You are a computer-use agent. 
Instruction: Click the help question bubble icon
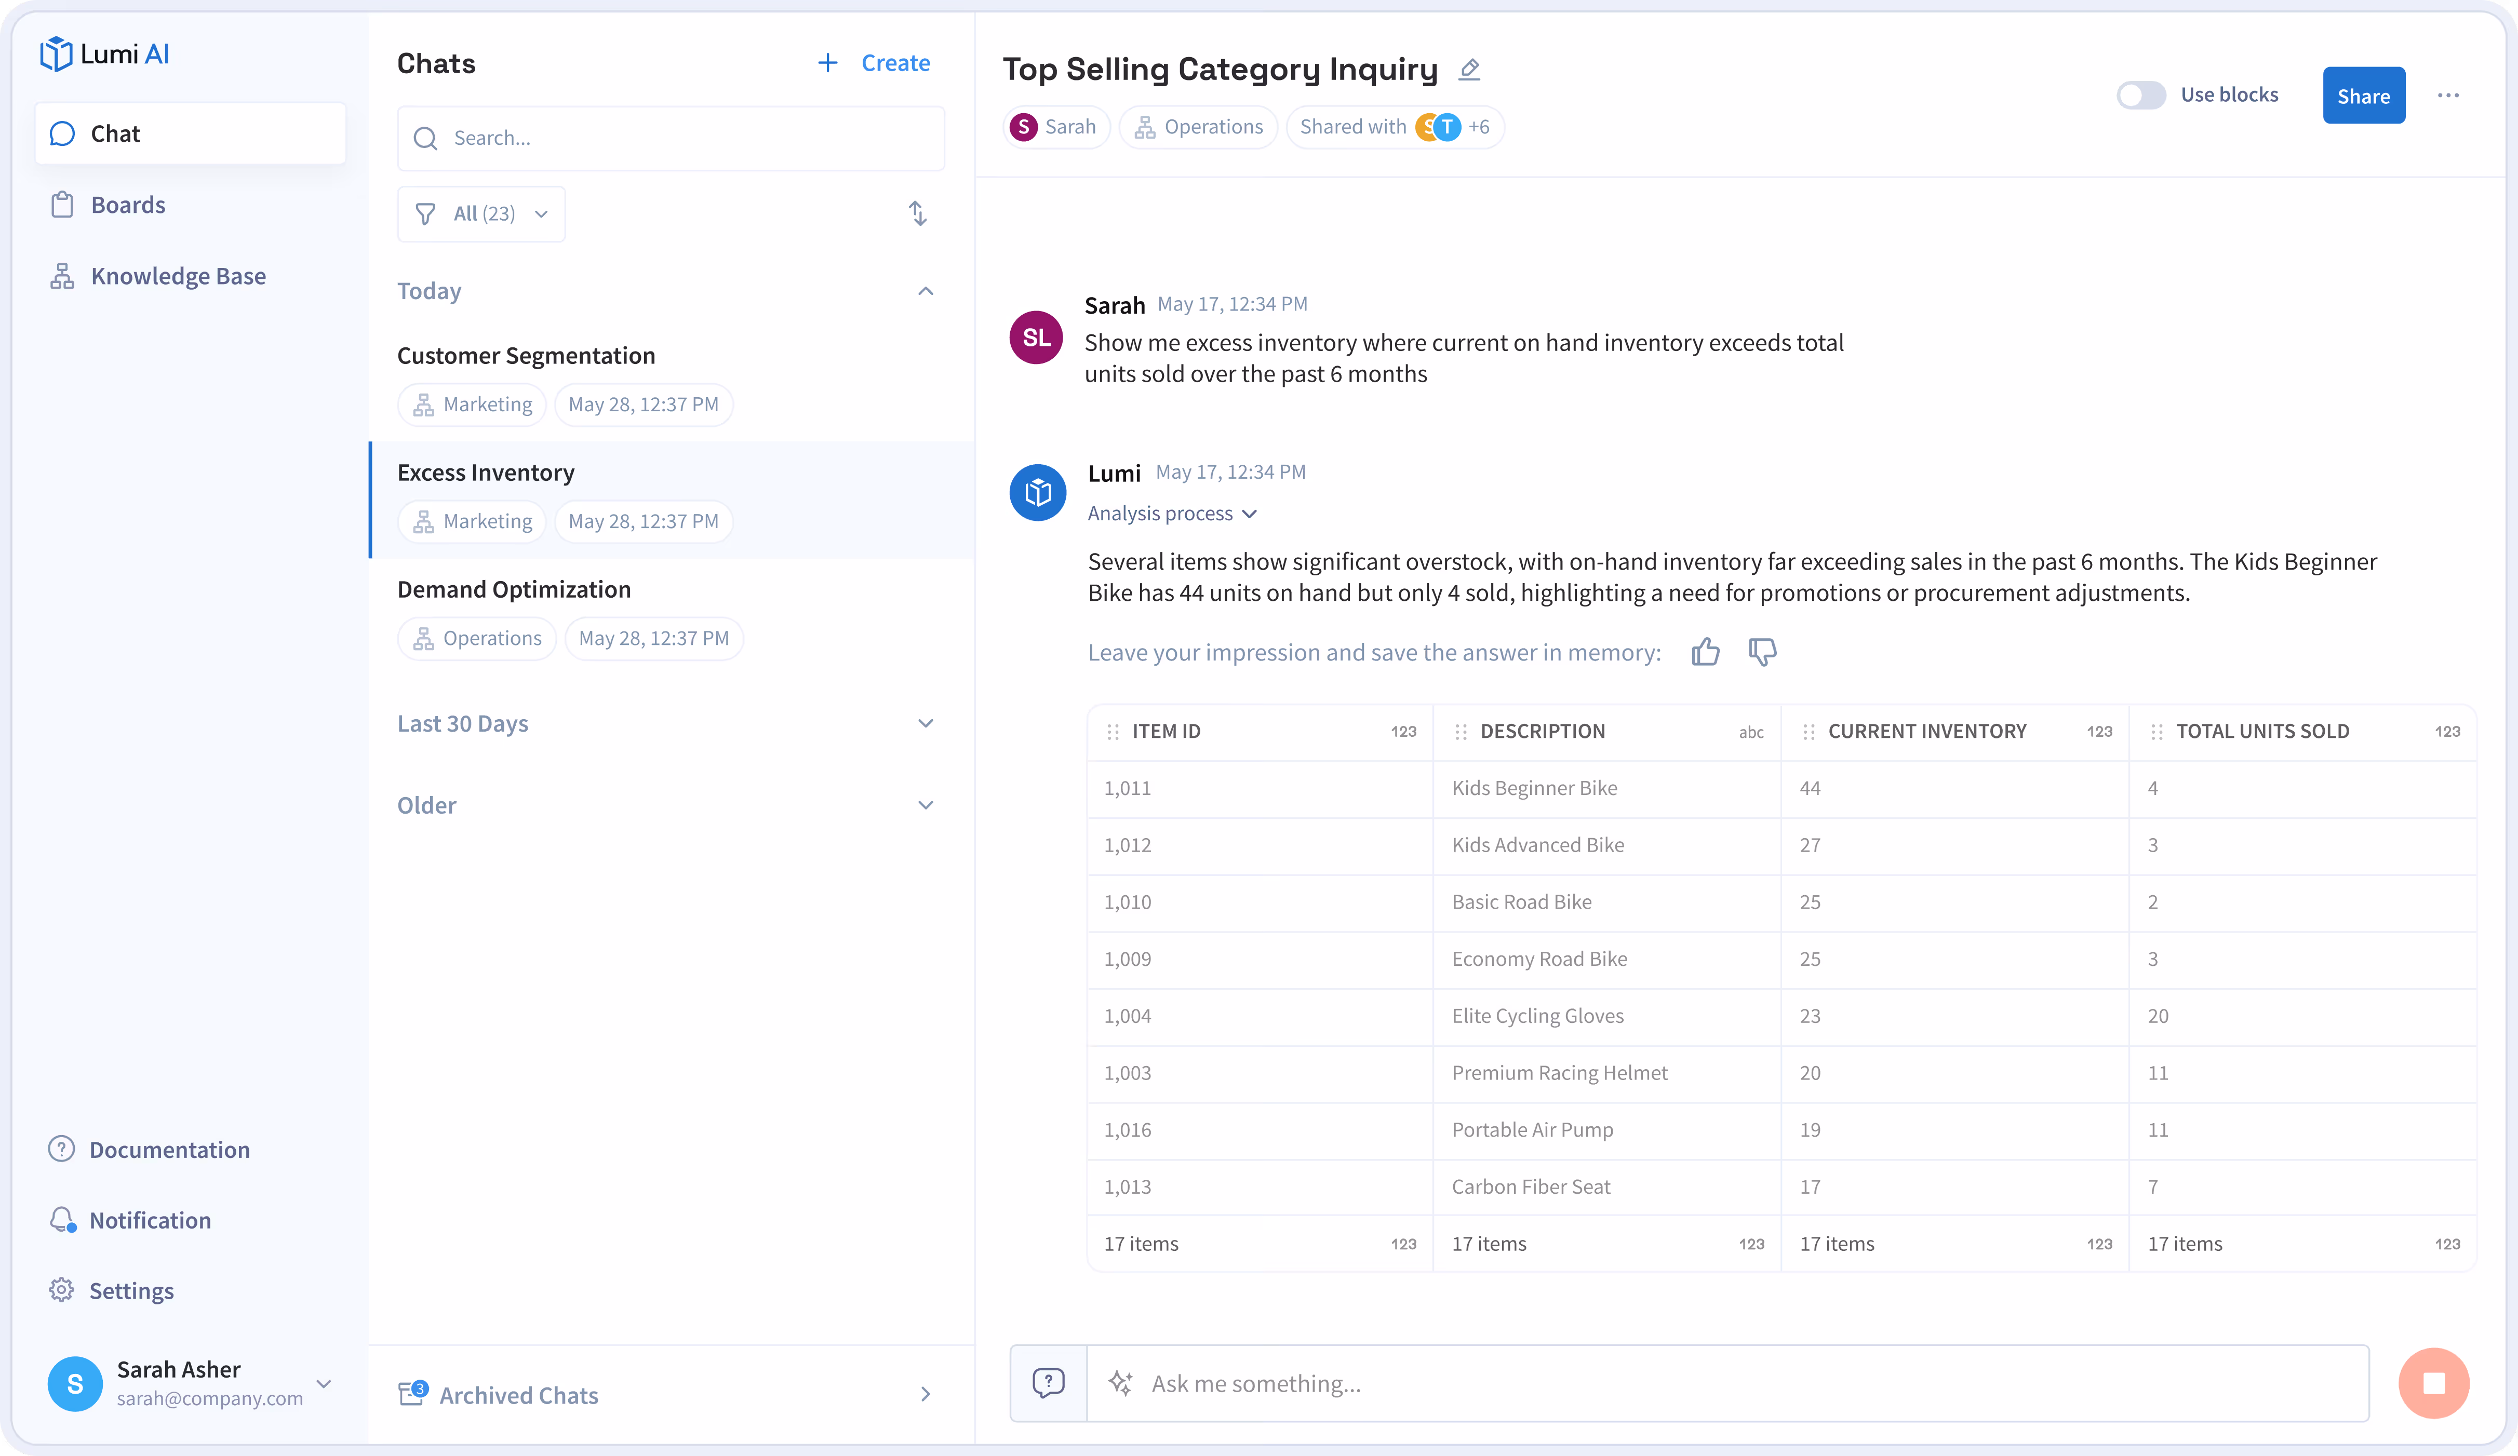click(x=1048, y=1383)
